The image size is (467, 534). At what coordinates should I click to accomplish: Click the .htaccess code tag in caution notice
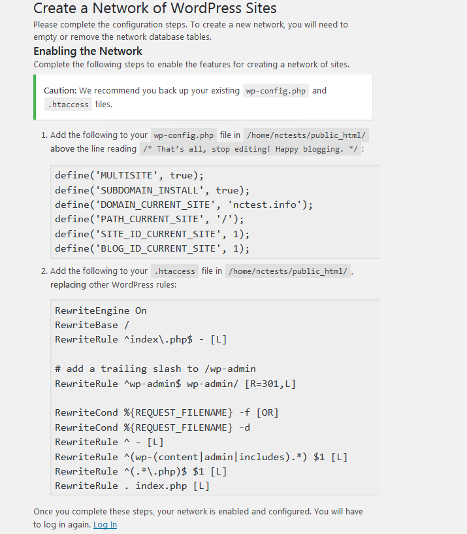pyautogui.click(x=68, y=105)
